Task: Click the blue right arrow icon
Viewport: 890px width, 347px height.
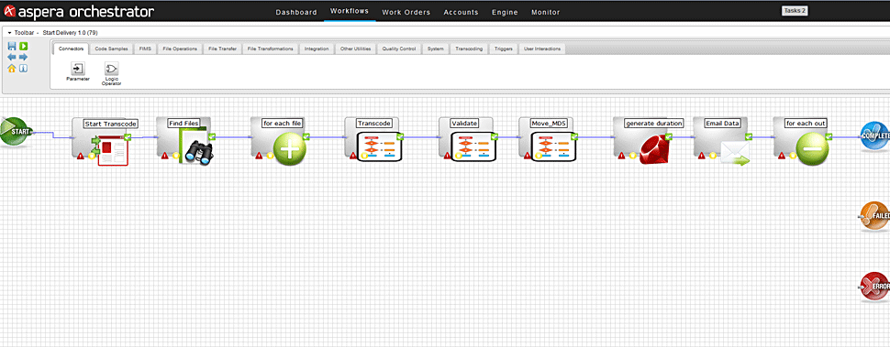Action: pyautogui.click(x=23, y=57)
